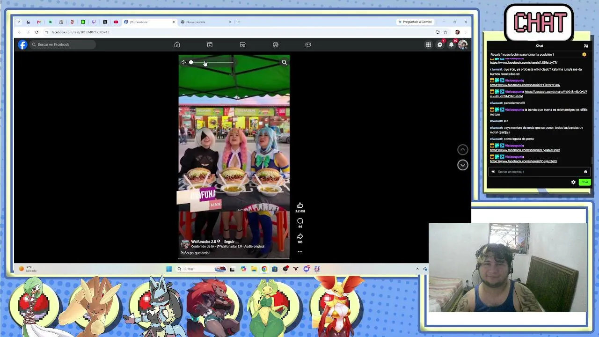The height and width of the screenshot is (337, 599).
Task: Click the Seguir button on the reel
Action: 229,242
